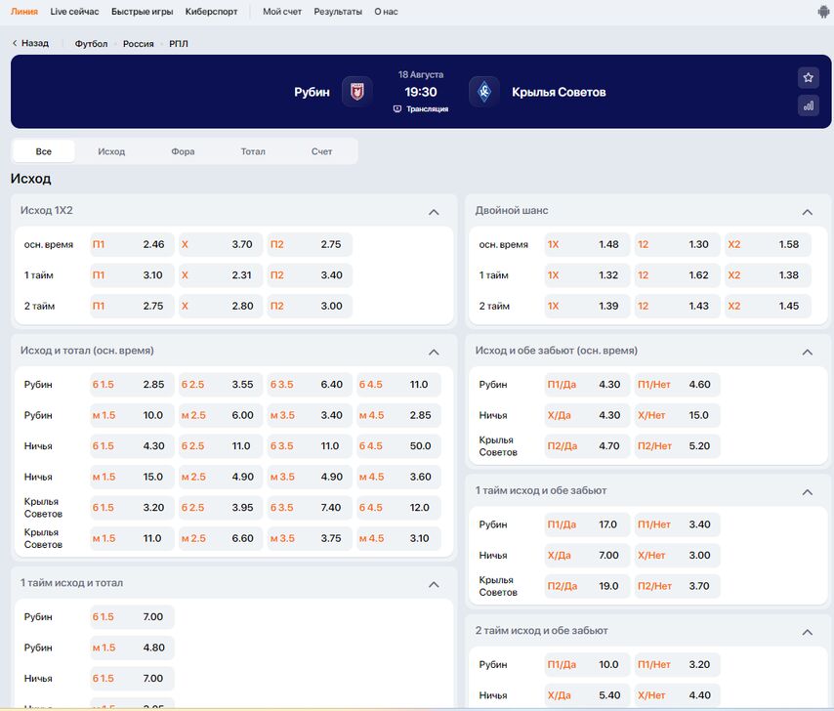Collapse 1 тайм исход и тотал section

(x=434, y=584)
